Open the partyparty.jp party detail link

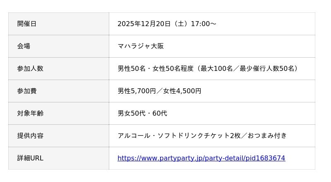click(x=201, y=158)
